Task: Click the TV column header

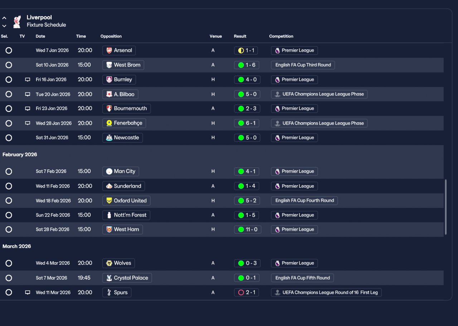Action: click(x=22, y=36)
